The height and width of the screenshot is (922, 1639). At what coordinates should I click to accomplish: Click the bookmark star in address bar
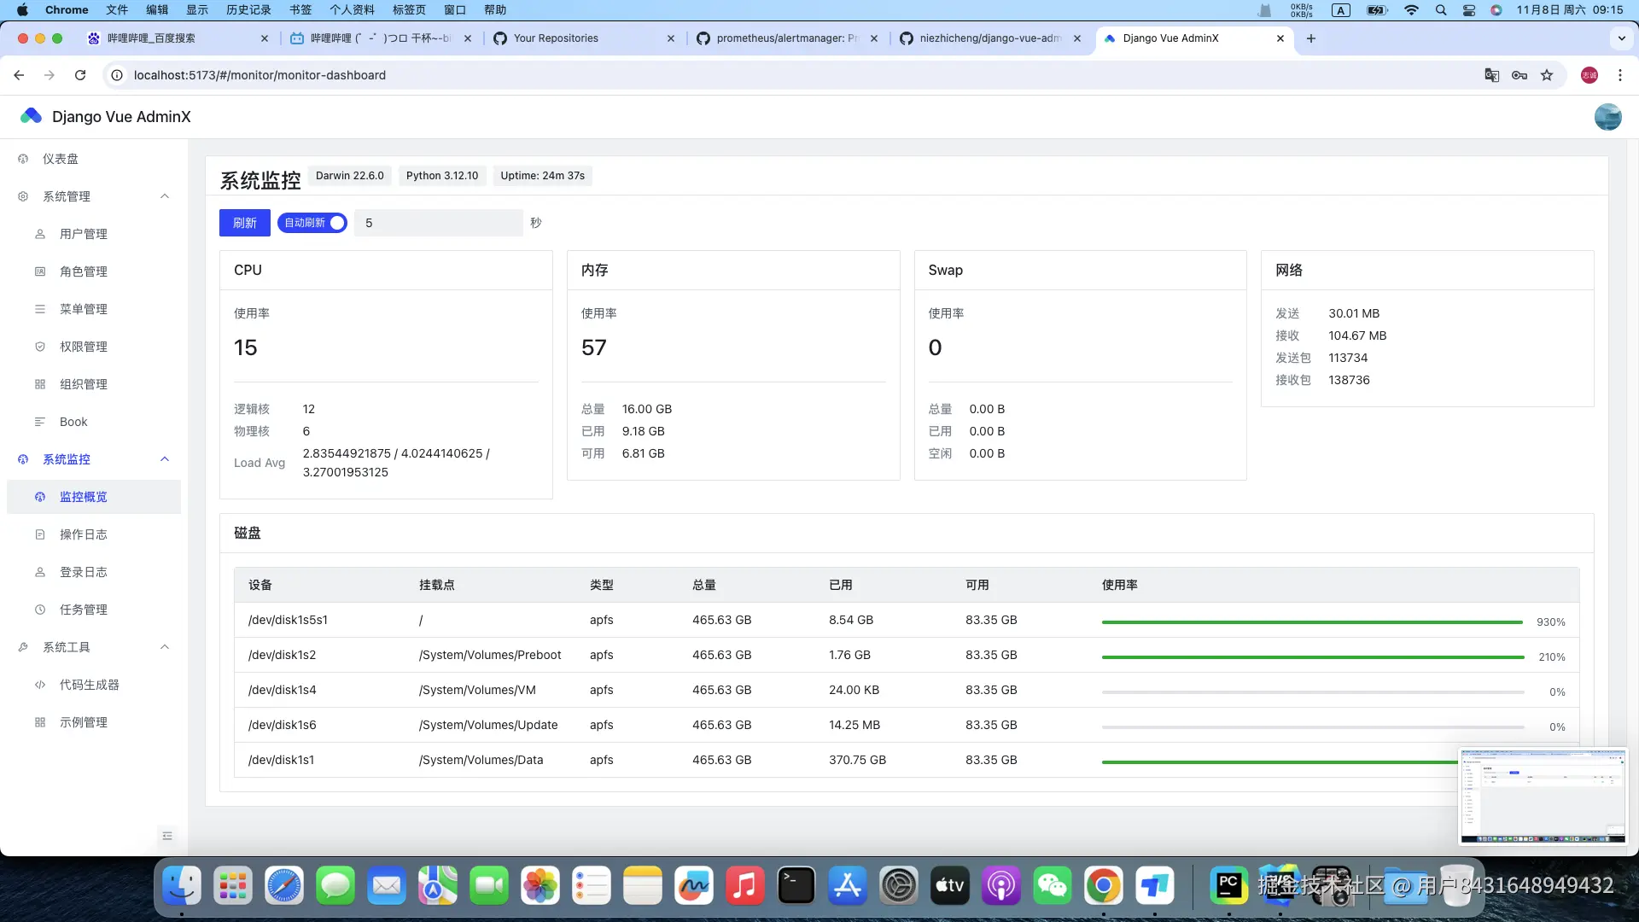[x=1547, y=75]
